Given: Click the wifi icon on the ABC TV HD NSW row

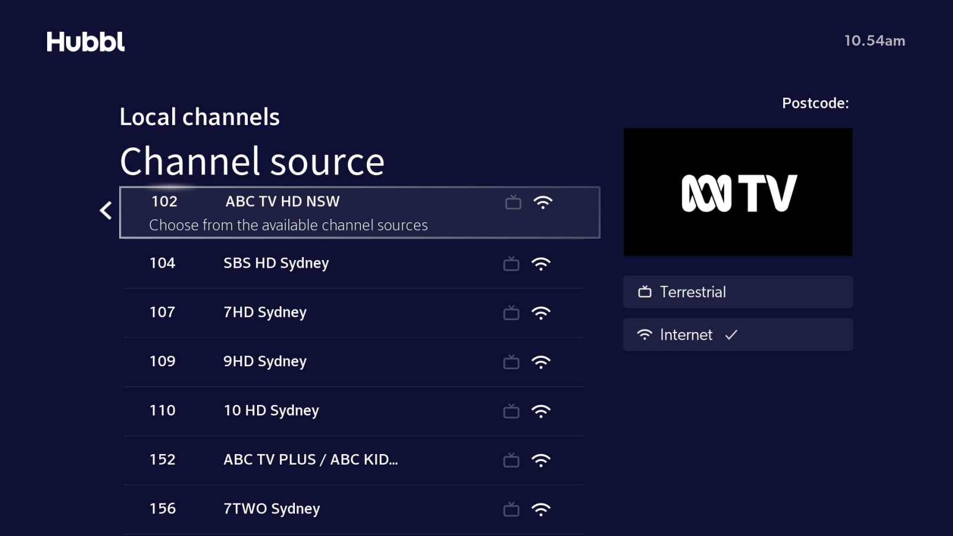Looking at the screenshot, I should 543,202.
